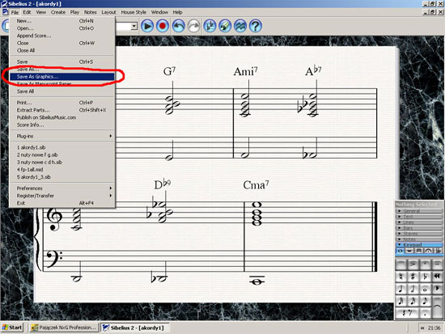445x334 pixels.
Task: Click the tie arc button on the keypad
Action: pos(438,307)
